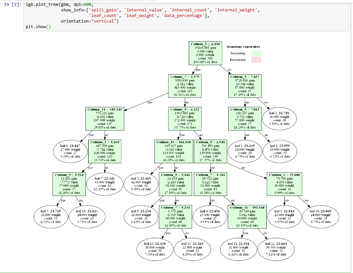Click leaf 2: 24.789 ellipse
The width and height of the screenshot is (353, 273).
(279, 118)
